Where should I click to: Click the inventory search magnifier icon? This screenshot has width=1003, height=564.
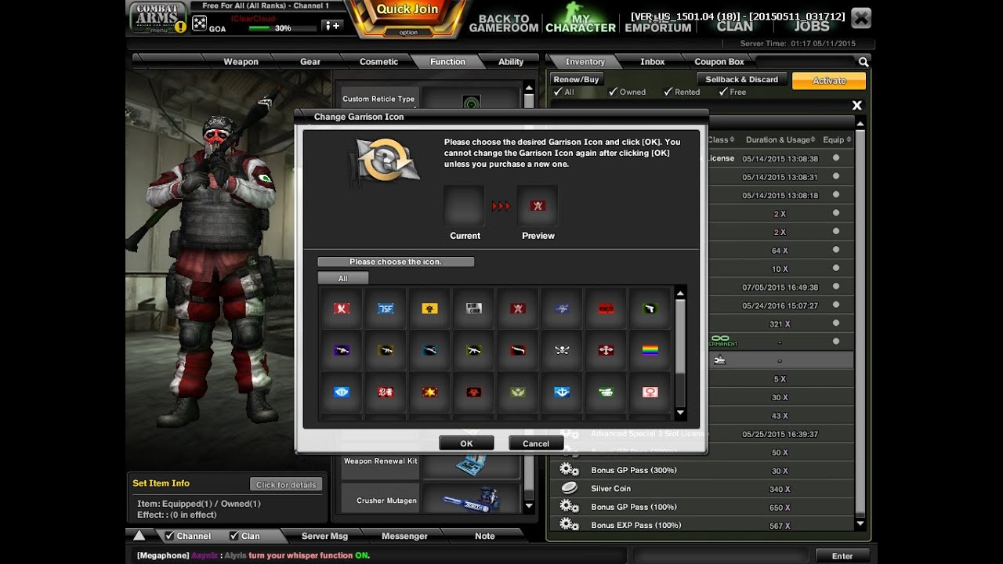click(x=863, y=62)
